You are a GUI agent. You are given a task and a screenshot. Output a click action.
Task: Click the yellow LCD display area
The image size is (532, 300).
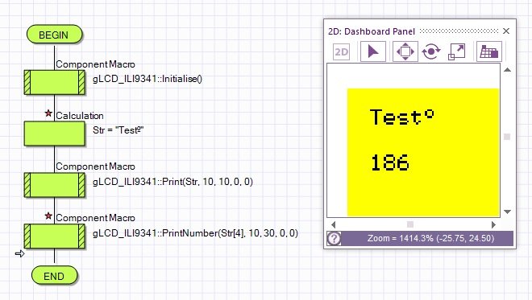(423, 152)
